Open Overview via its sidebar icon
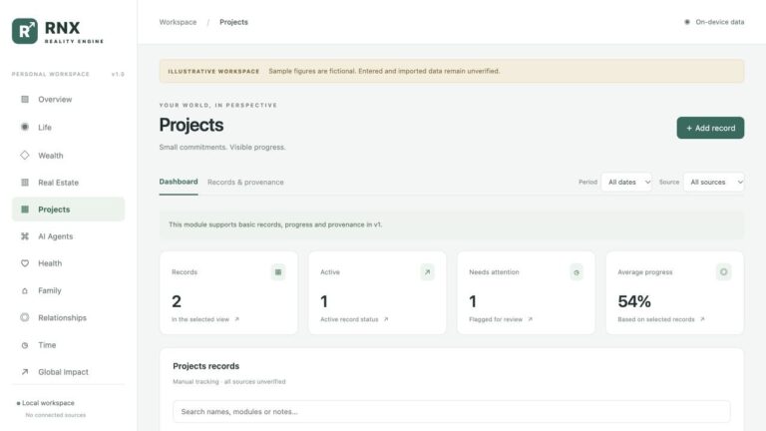This screenshot has width=766, height=431. pos(25,99)
